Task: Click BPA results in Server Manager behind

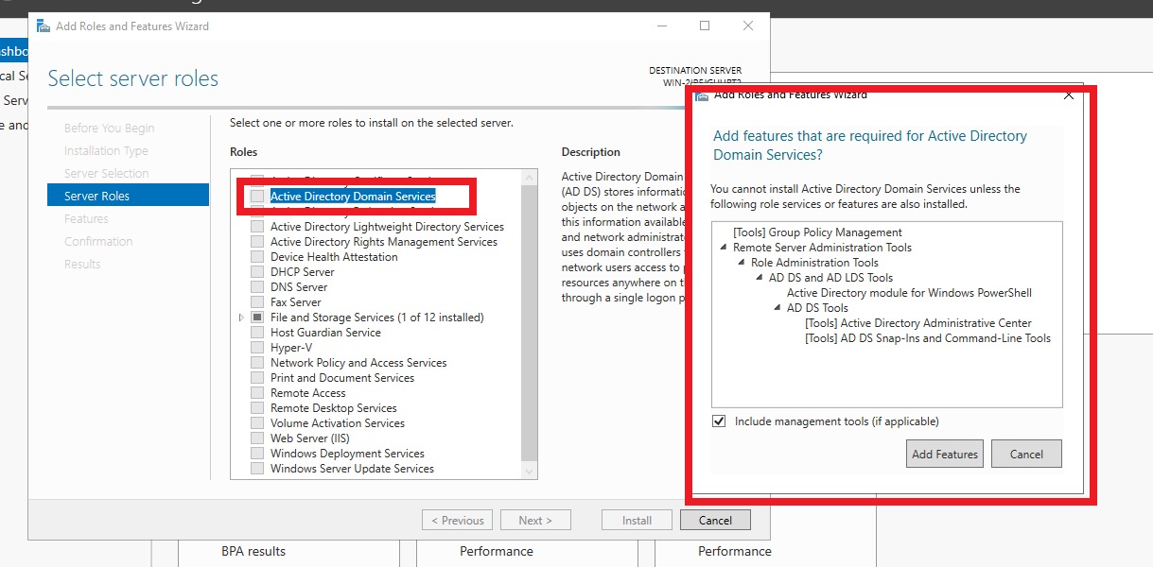Action: [x=253, y=551]
